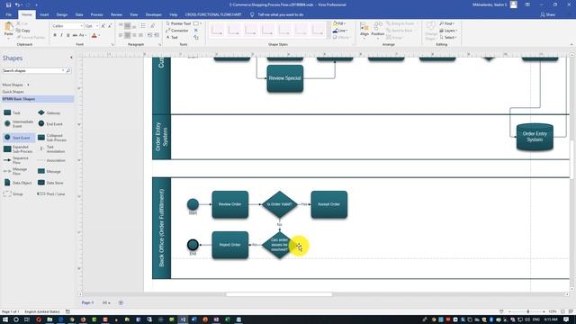Open the Align dropdown
The image size is (576, 324).
(364, 30)
